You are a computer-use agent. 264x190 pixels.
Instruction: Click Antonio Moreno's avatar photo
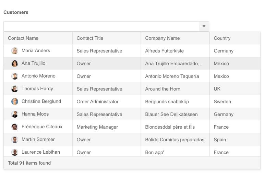coord(15,76)
